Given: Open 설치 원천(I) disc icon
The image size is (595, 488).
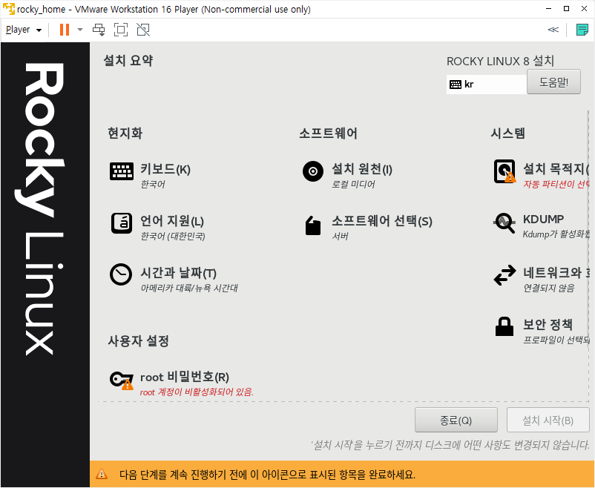Looking at the screenshot, I should pyautogui.click(x=313, y=171).
